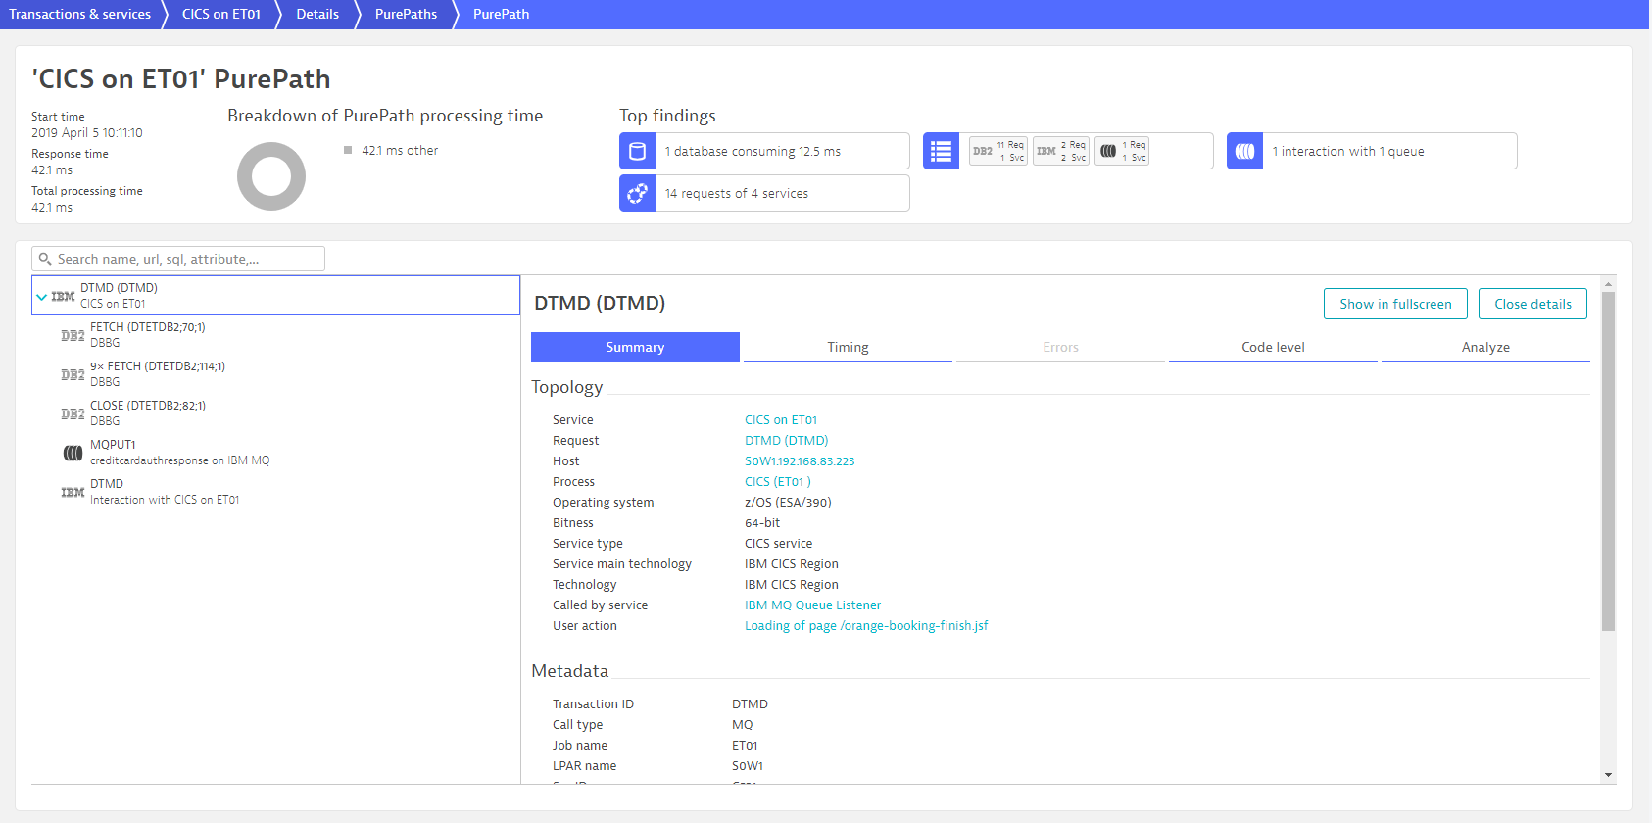Go back to PurePaths breadcrumb

pyautogui.click(x=406, y=14)
